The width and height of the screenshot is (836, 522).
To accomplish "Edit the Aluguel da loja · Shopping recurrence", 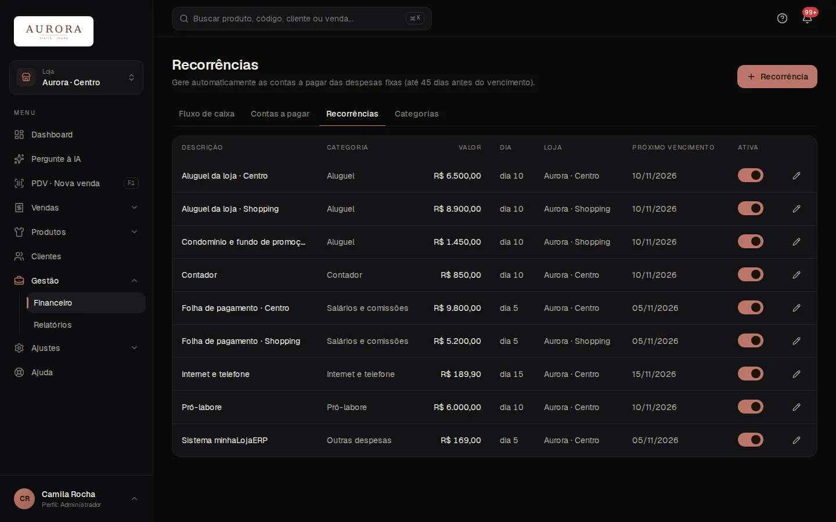I will [797, 209].
